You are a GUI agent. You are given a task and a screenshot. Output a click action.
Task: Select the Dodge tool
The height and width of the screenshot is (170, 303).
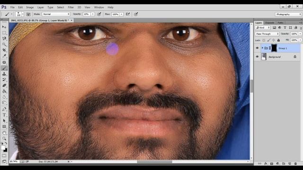(4, 103)
